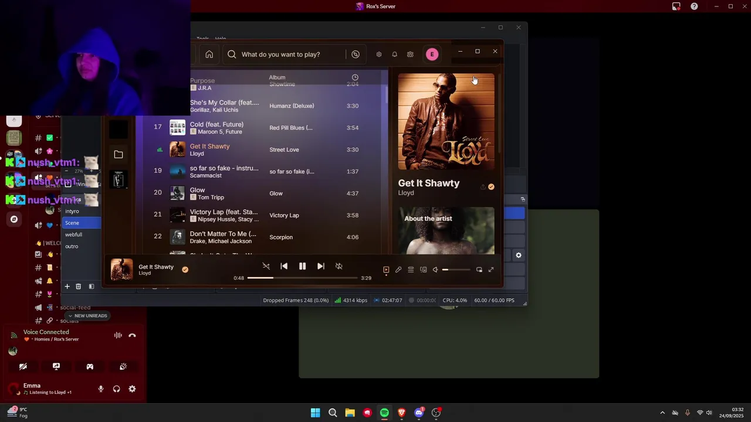This screenshot has height=422, width=751.
Task: Pause the playing song
Action: pyautogui.click(x=302, y=266)
